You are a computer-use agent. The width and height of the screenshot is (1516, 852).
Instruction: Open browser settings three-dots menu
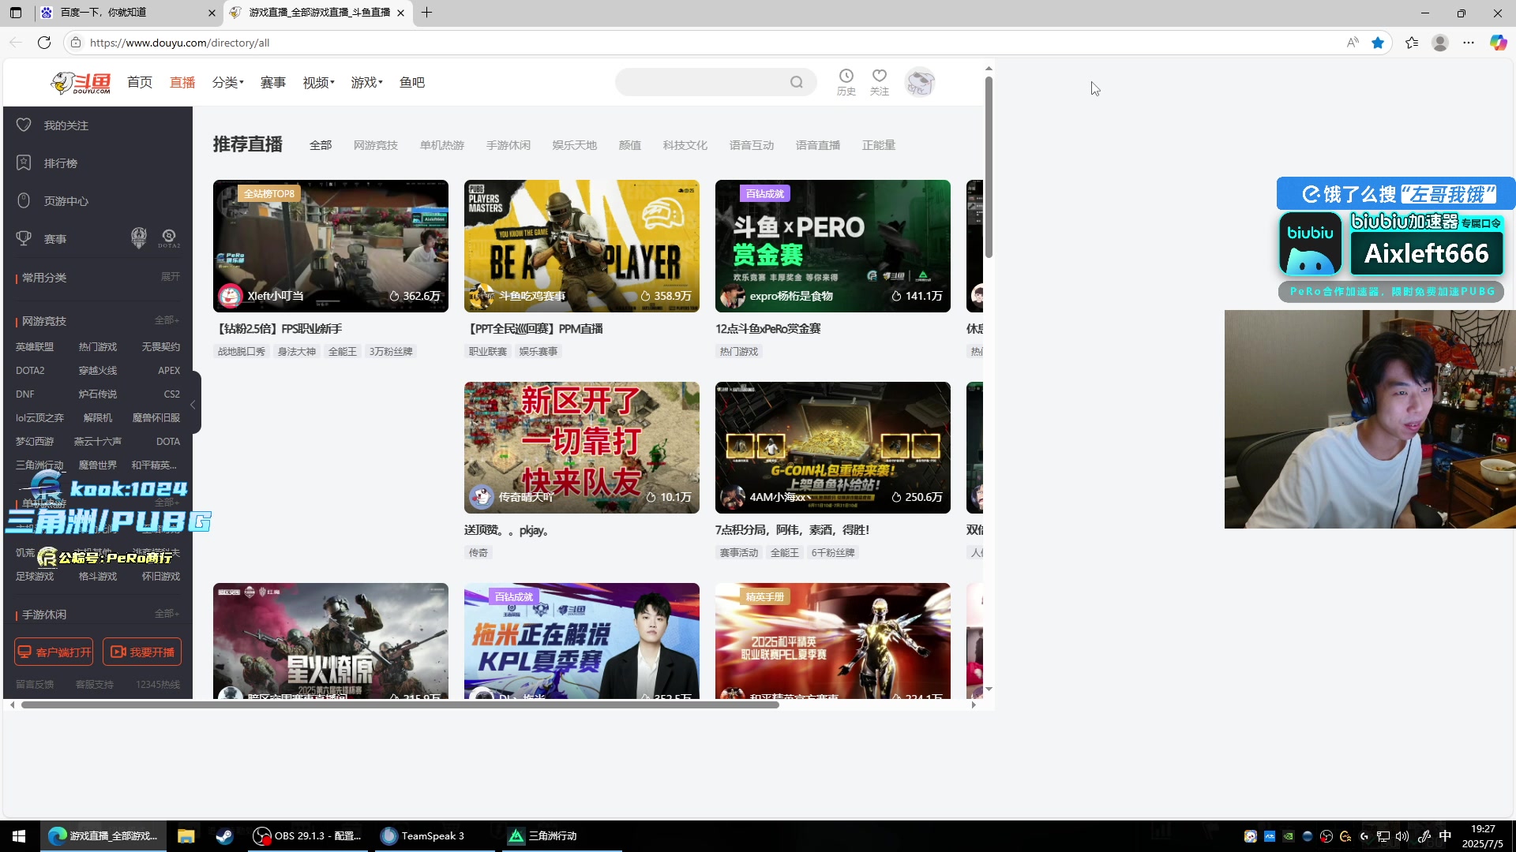pyautogui.click(x=1469, y=43)
